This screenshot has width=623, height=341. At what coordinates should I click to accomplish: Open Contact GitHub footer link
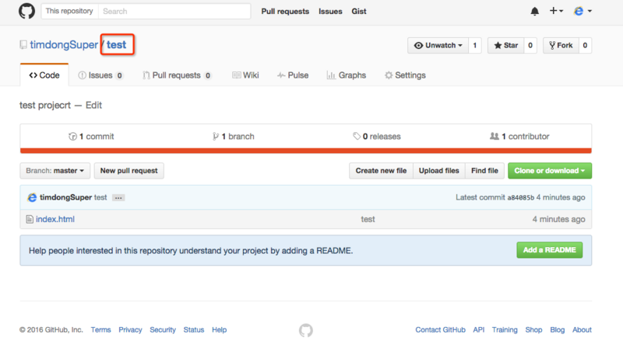pyautogui.click(x=440, y=330)
